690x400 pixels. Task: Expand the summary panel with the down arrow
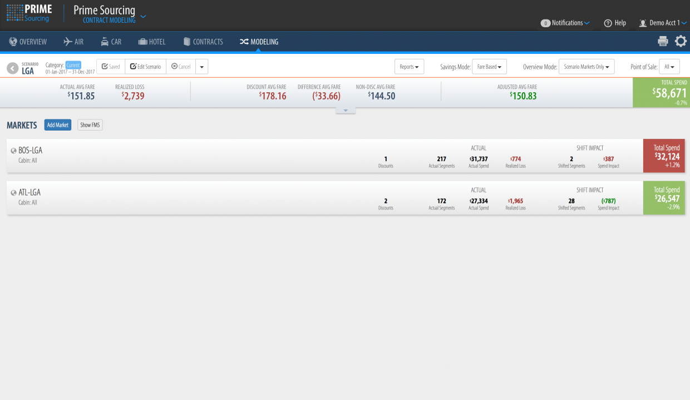(x=346, y=111)
